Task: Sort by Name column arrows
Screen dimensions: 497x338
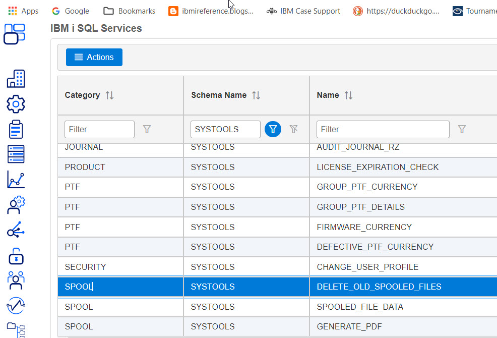Action: [x=349, y=95]
